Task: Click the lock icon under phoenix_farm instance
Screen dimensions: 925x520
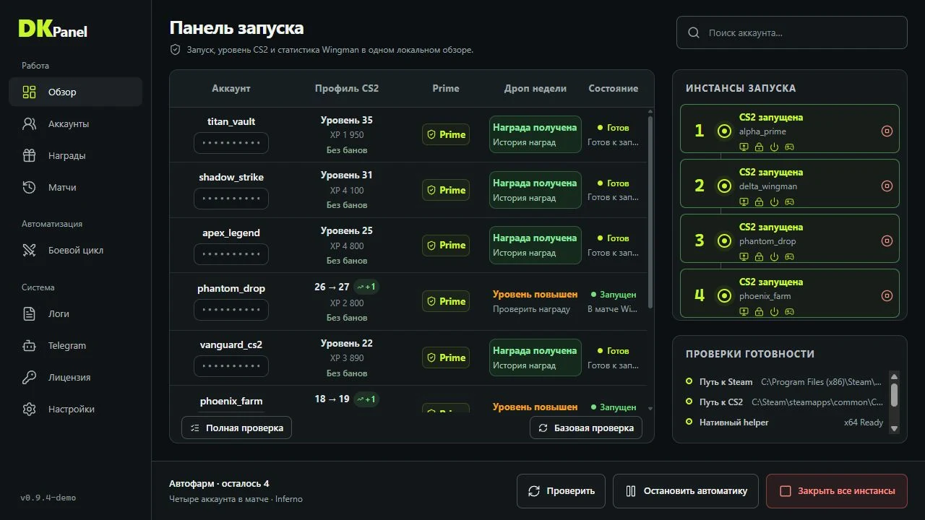Action: pos(759,311)
